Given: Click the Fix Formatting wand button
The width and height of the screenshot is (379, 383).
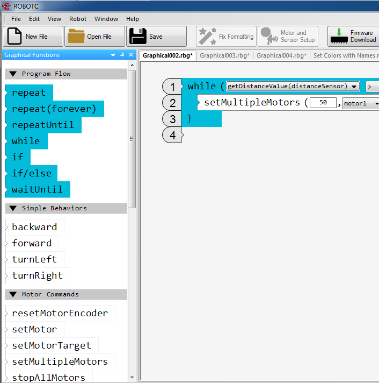Looking at the screenshot, I should point(226,37).
